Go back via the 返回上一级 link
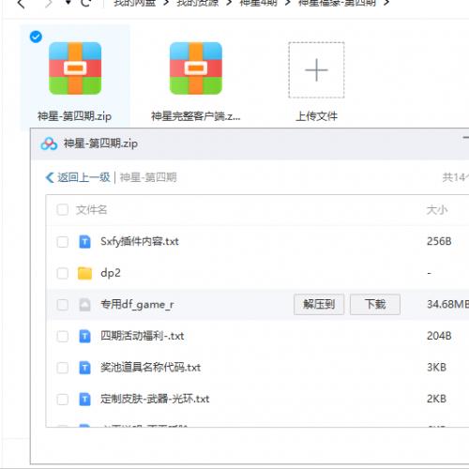Image resolution: width=469 pixels, height=469 pixels. 78,177
